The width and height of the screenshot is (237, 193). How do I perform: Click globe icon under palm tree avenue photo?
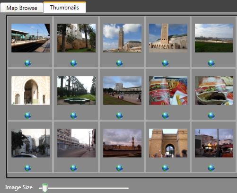click(x=74, y=115)
